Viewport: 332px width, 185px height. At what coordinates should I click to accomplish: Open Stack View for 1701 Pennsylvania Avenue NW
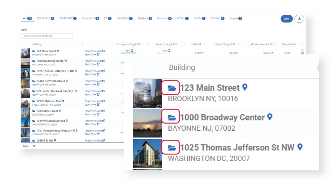coord(92,134)
